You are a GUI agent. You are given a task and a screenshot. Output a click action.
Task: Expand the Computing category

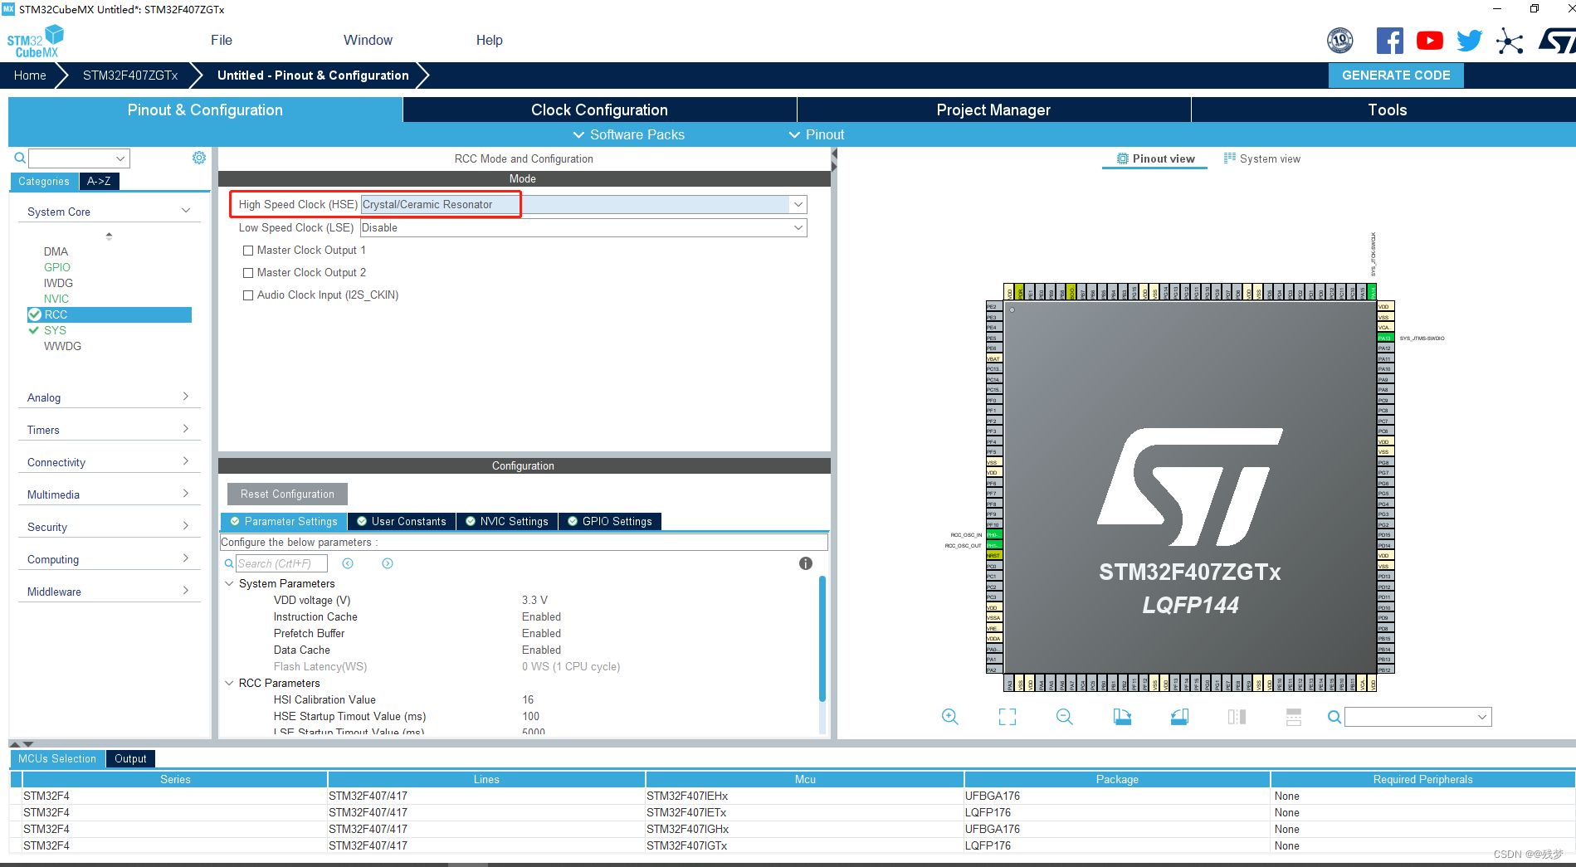coord(186,558)
